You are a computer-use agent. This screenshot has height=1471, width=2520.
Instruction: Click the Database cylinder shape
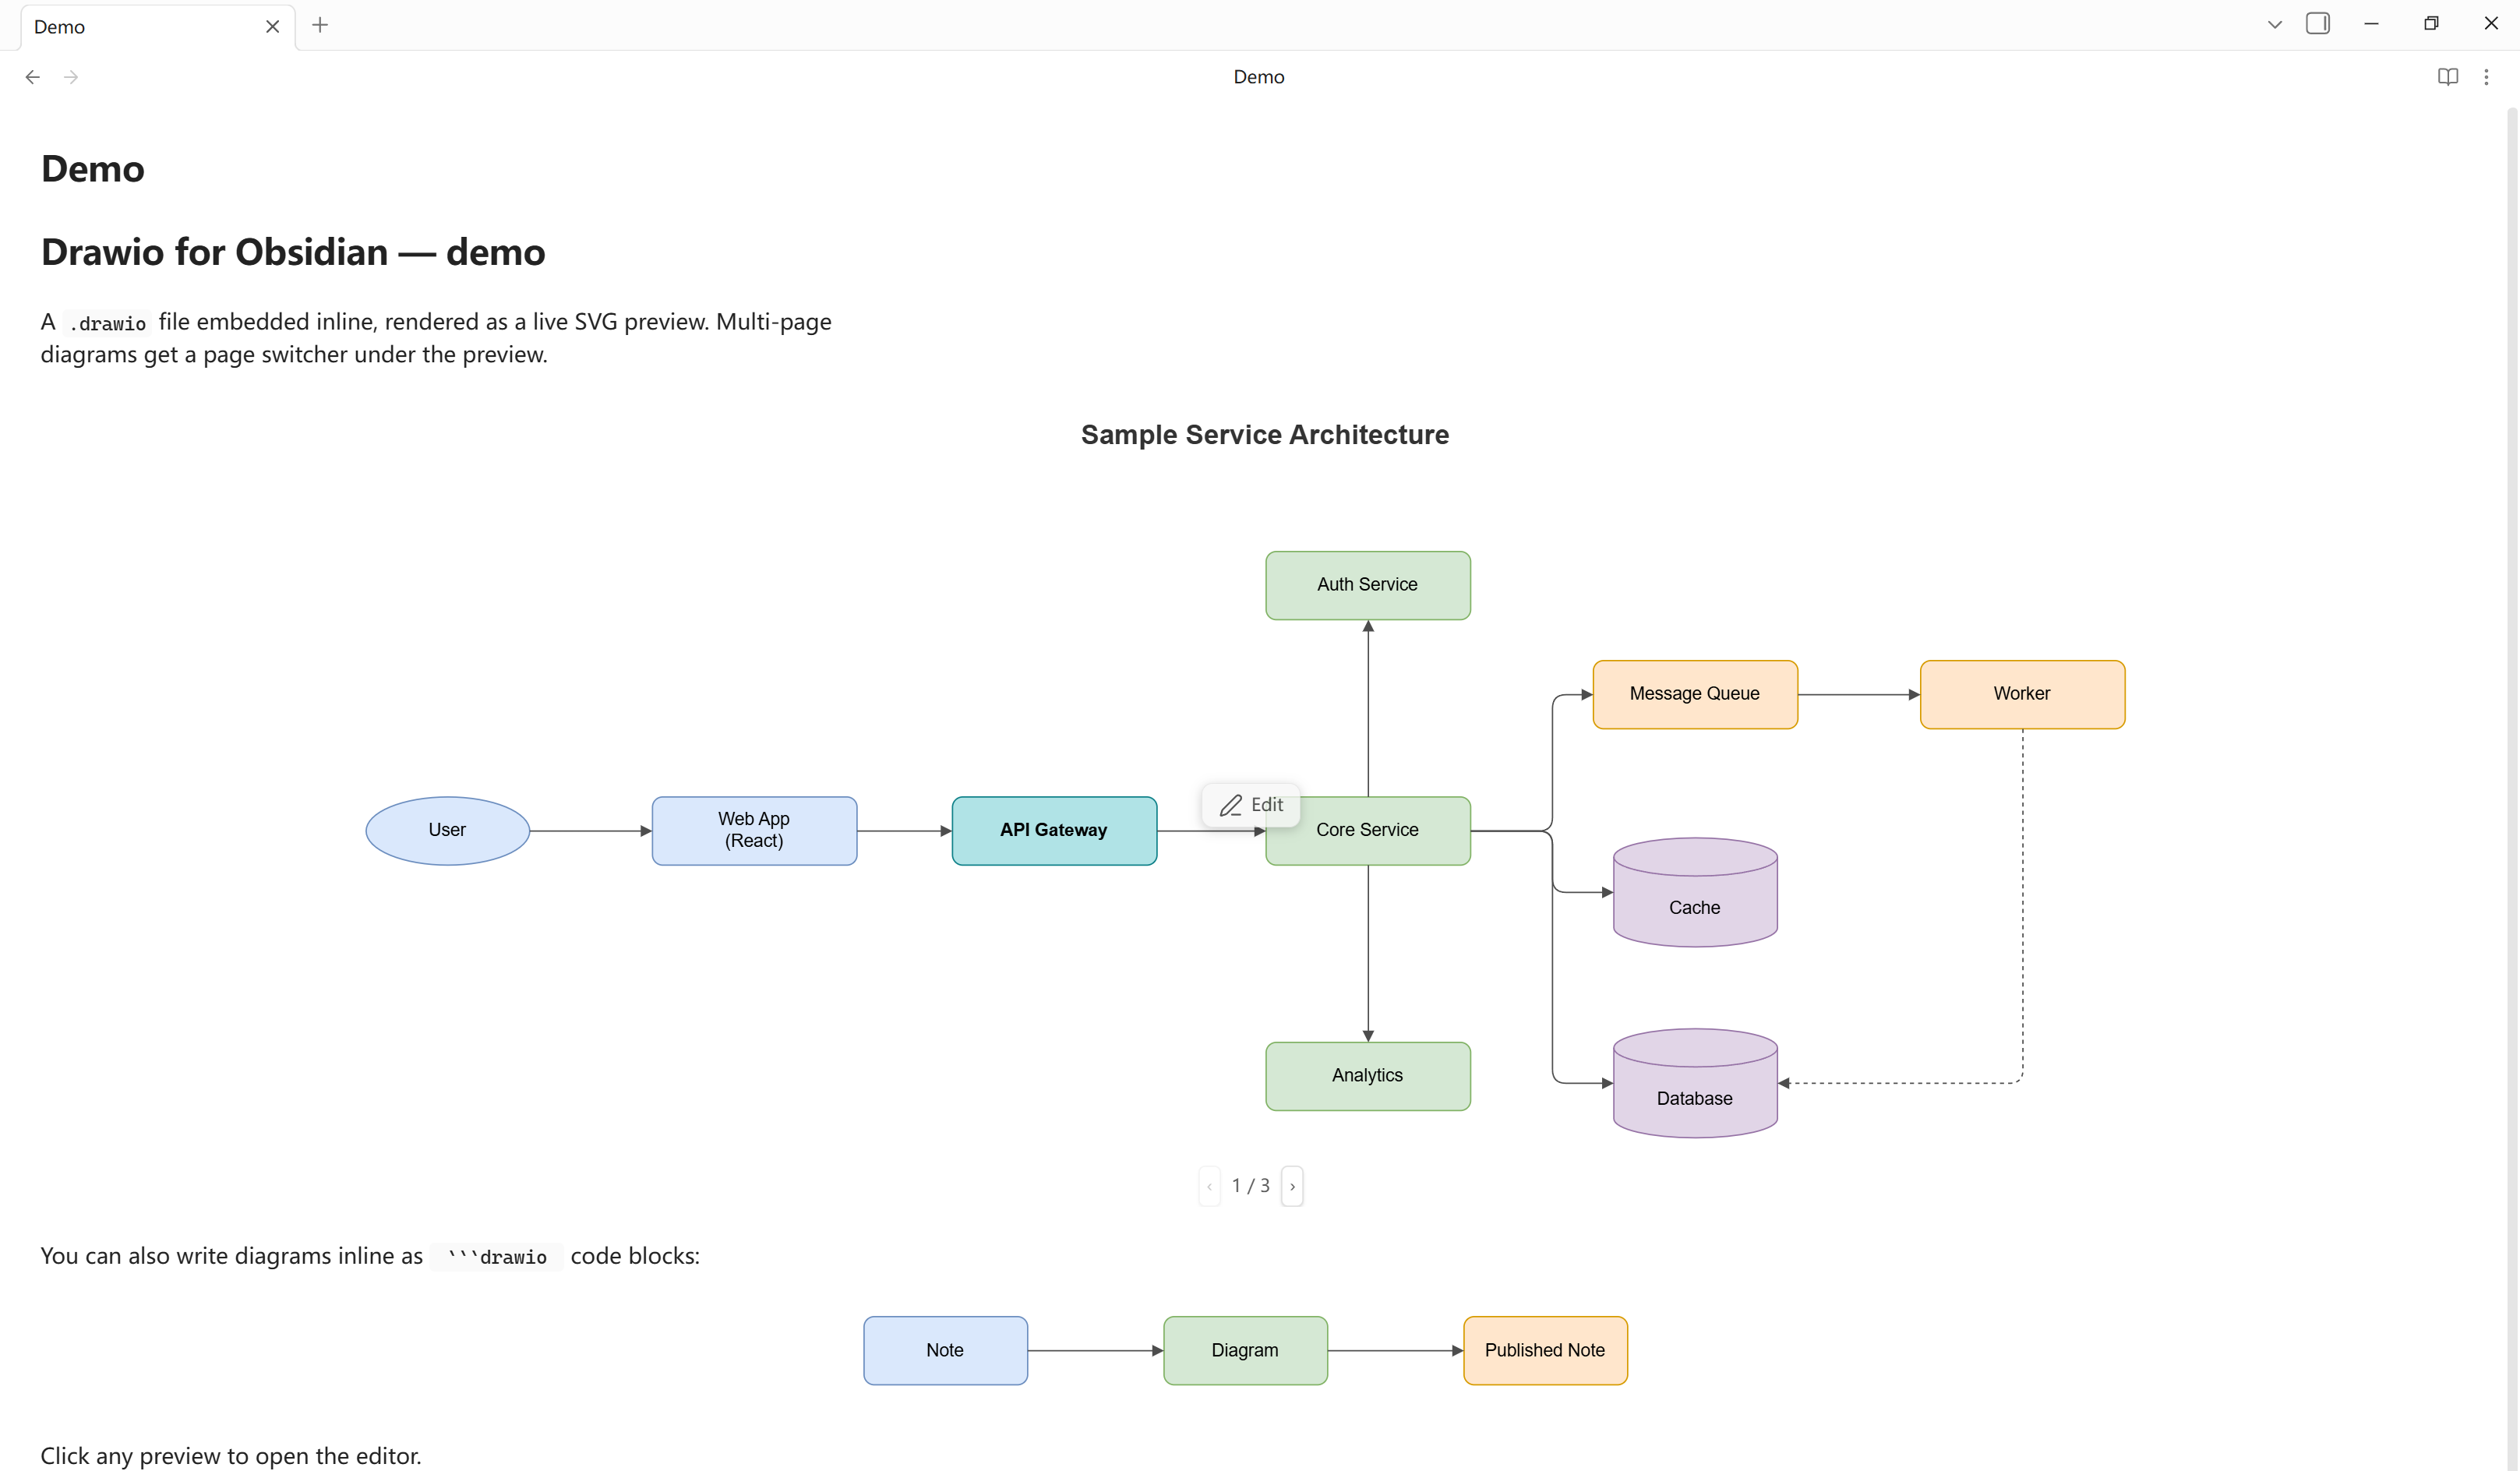pyautogui.click(x=1695, y=1083)
